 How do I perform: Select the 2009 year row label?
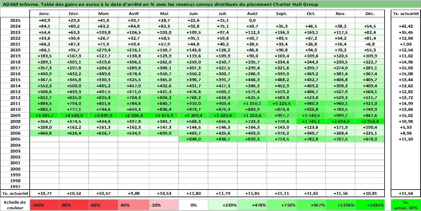pyautogui.click(x=15, y=115)
